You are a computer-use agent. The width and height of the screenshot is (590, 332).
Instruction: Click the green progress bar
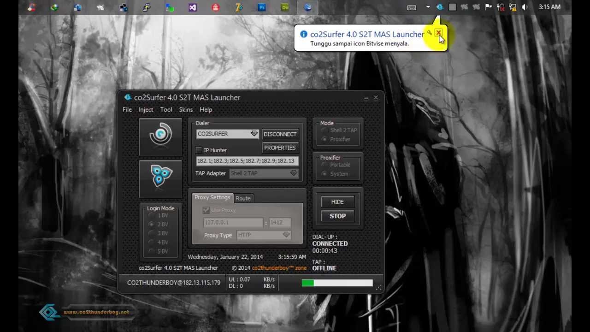pos(337,283)
